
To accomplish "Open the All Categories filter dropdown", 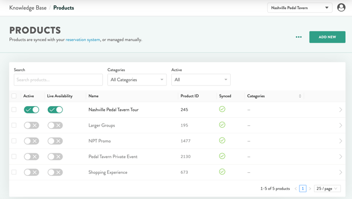I will tap(137, 80).
